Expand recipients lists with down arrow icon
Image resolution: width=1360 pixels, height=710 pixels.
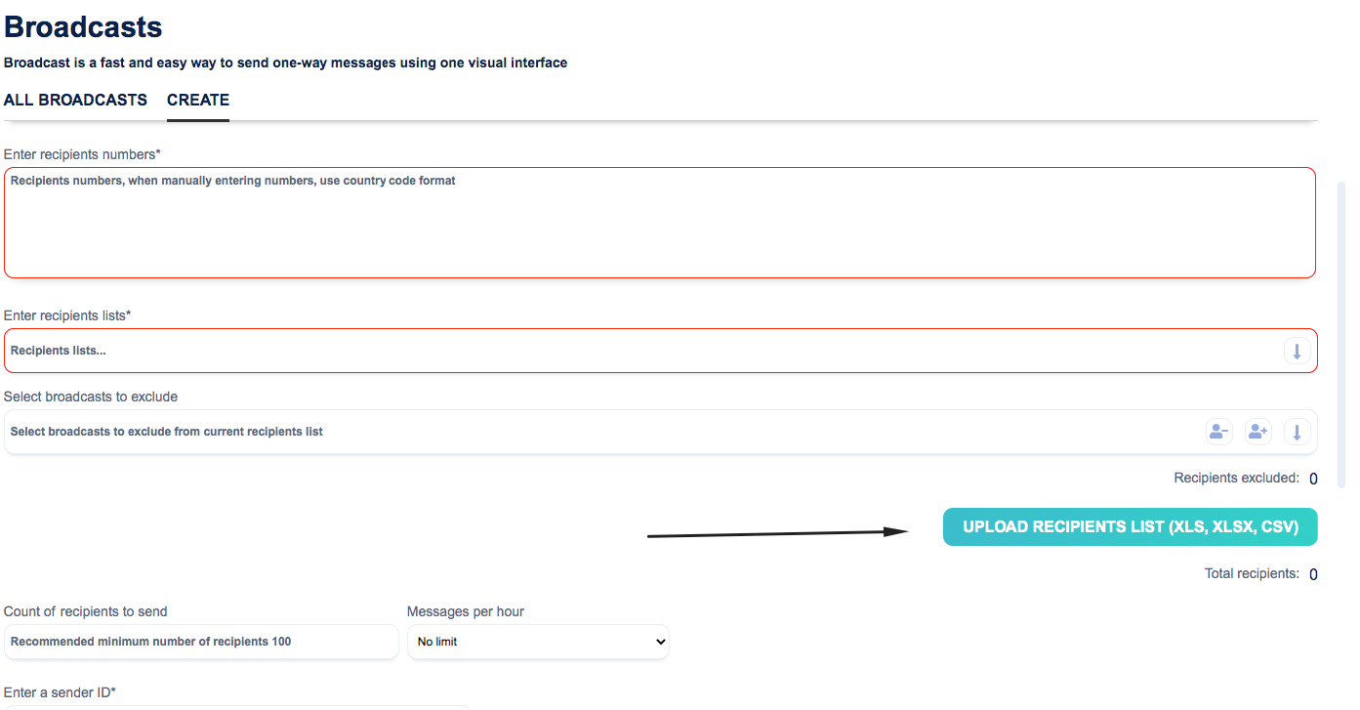[x=1297, y=352]
